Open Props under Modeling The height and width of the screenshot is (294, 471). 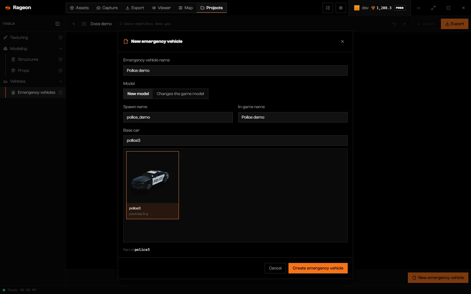tap(24, 71)
